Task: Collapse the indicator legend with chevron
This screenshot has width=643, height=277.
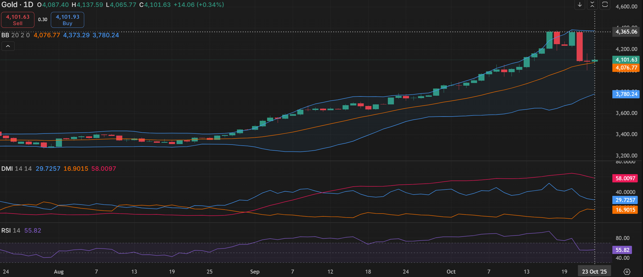Action: [x=8, y=46]
